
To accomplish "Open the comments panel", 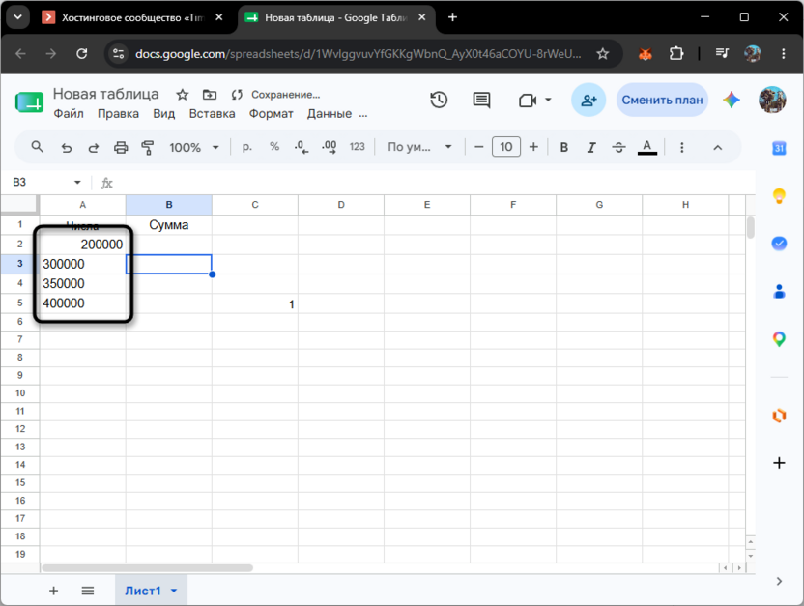I will tap(481, 100).
